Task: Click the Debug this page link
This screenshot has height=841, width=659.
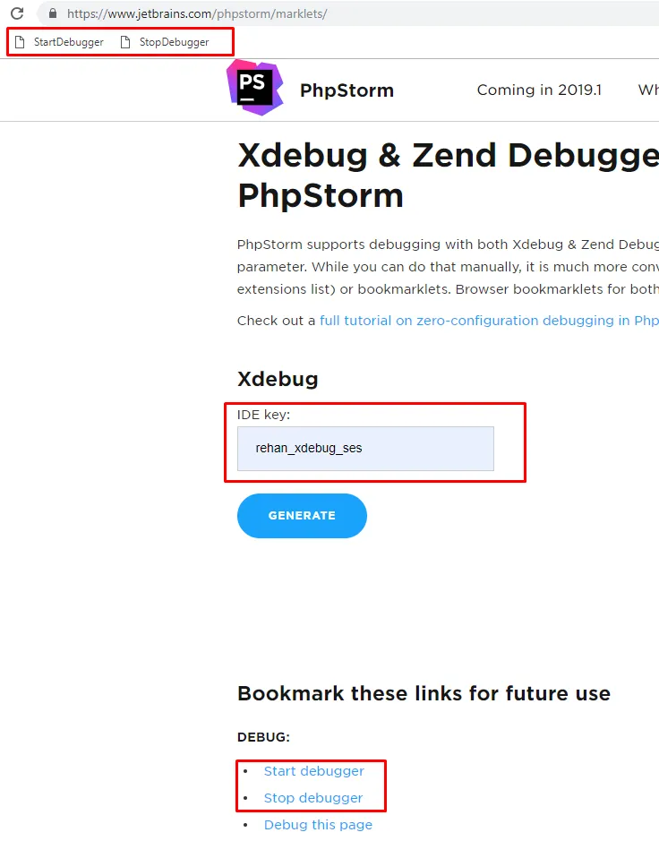Action: point(318,825)
